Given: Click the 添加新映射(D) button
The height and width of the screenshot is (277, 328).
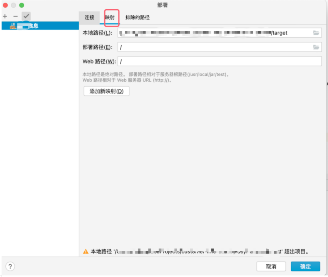Looking at the screenshot, I should pos(106,91).
